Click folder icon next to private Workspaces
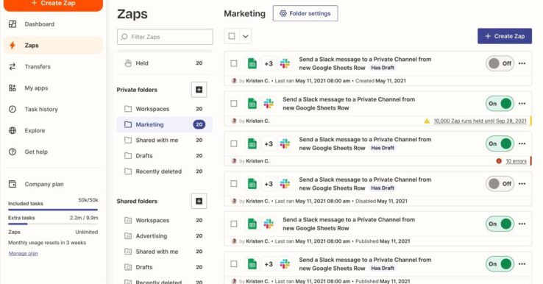The width and height of the screenshot is (543, 284). click(128, 109)
